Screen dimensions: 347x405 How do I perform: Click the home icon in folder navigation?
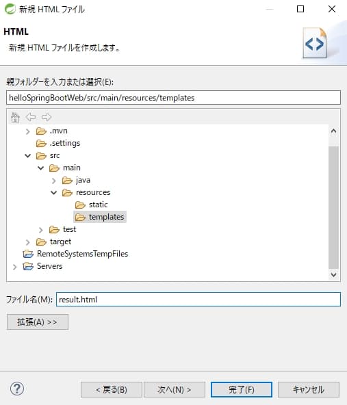point(15,117)
